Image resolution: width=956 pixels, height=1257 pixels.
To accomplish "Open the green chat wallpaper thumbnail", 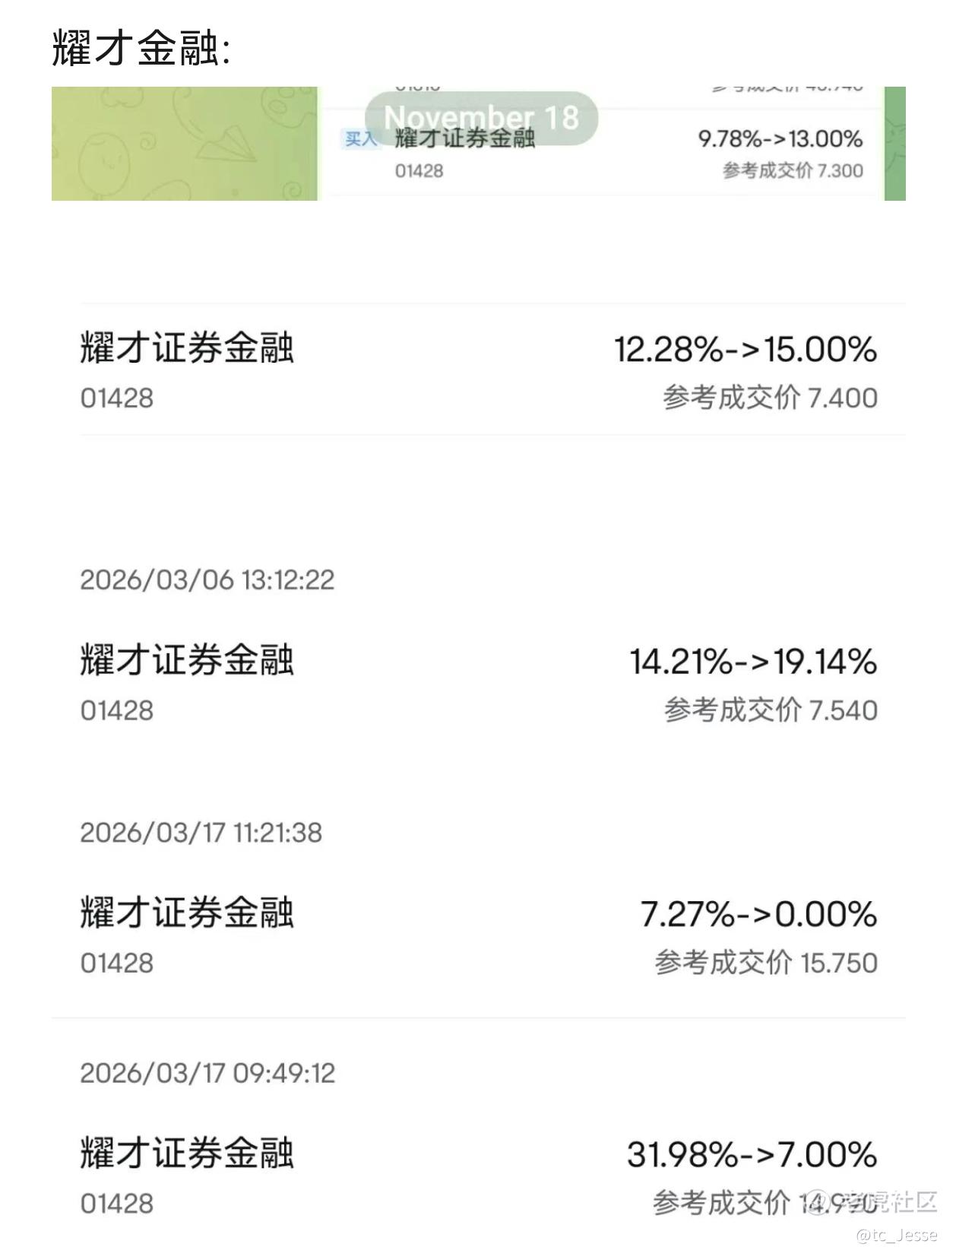I will coord(185,144).
